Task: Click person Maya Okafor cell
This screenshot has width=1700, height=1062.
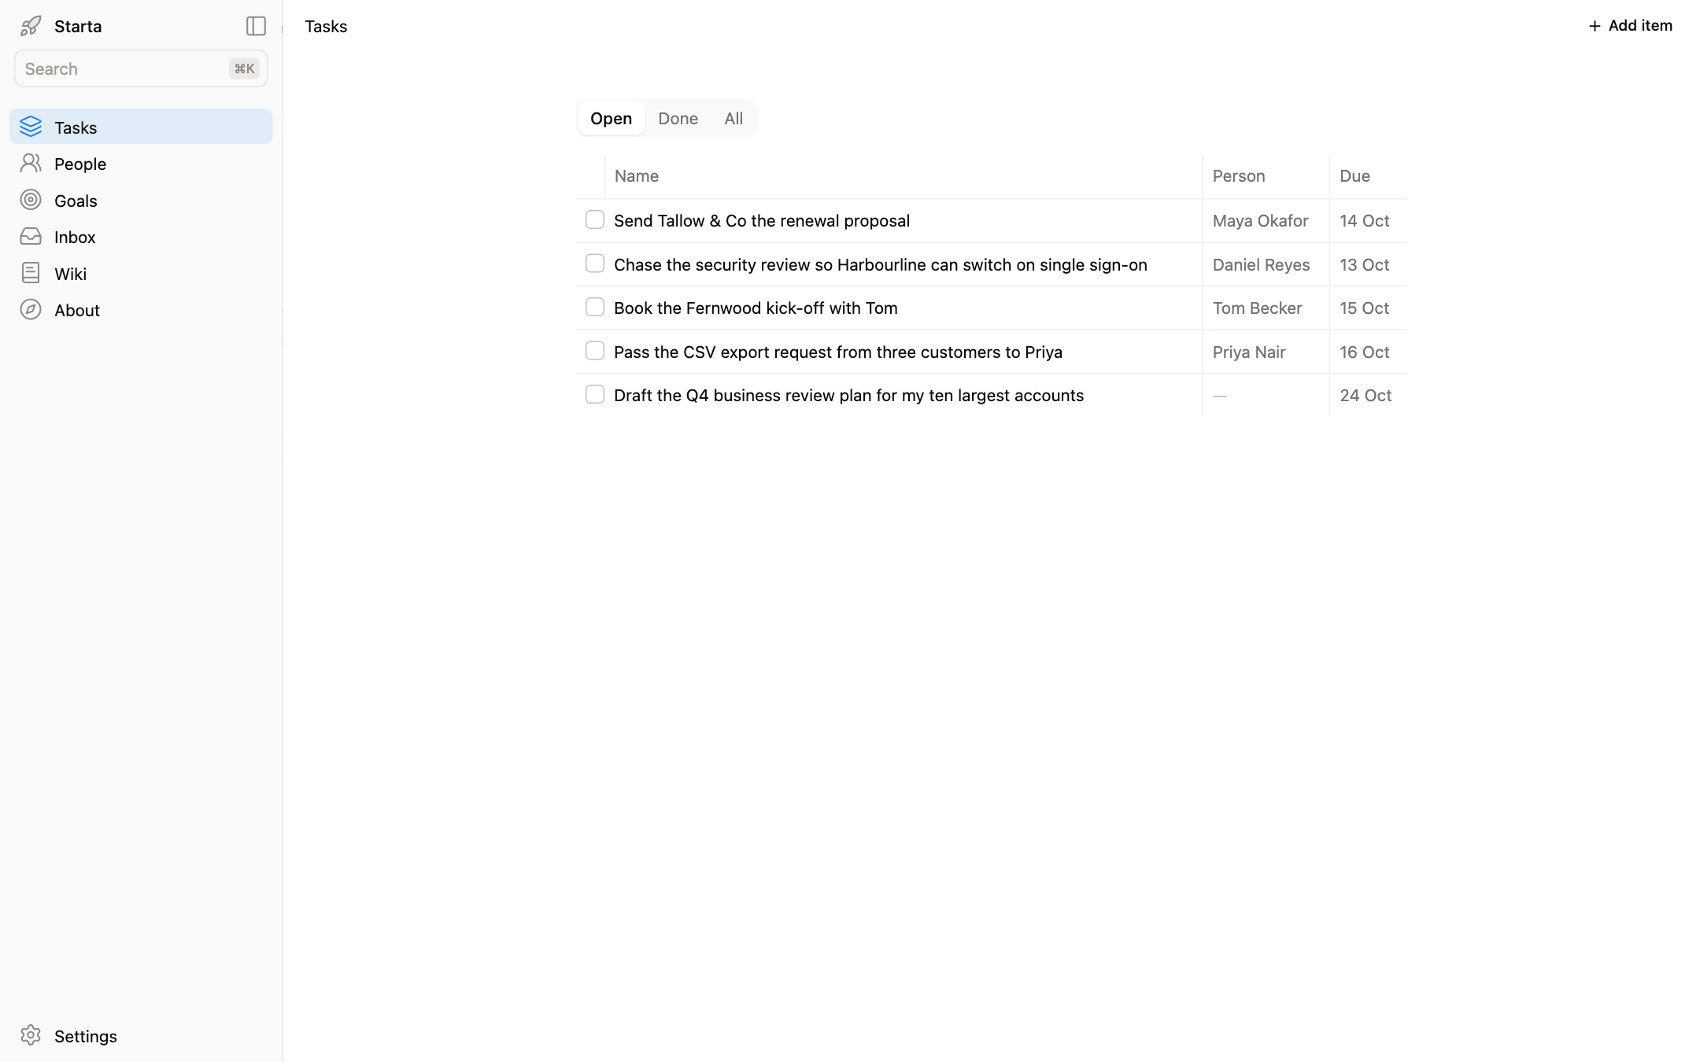Action: (x=1260, y=220)
